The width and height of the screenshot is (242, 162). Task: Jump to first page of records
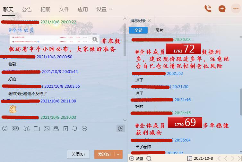[x=219, y=158]
